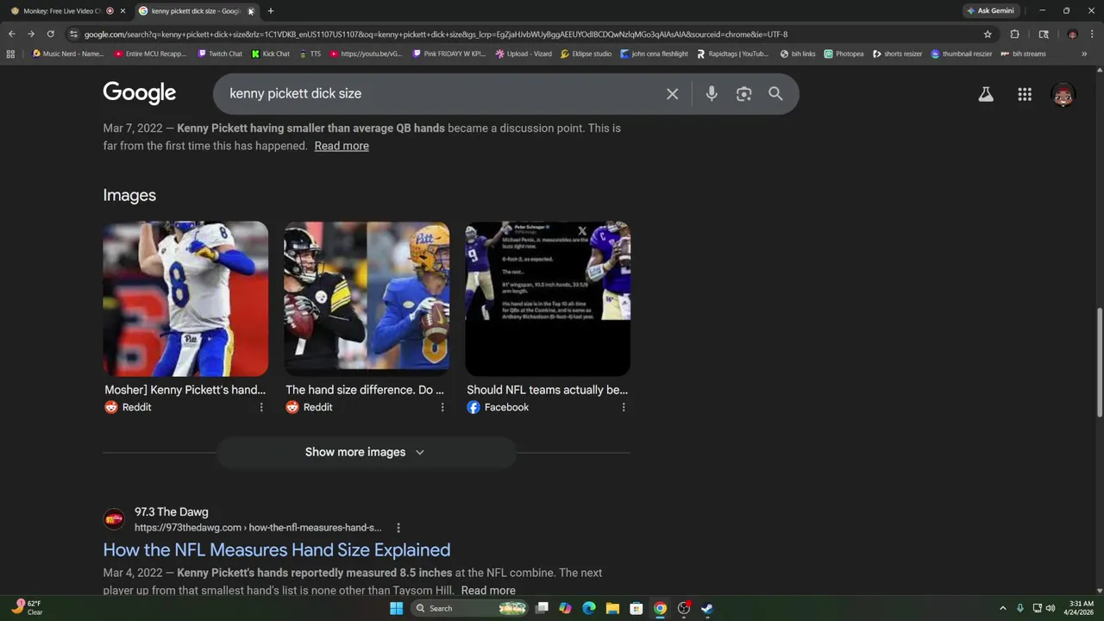Screen dimensions: 1104x621
Task: Open volume control in system tray
Action: click(x=1050, y=608)
